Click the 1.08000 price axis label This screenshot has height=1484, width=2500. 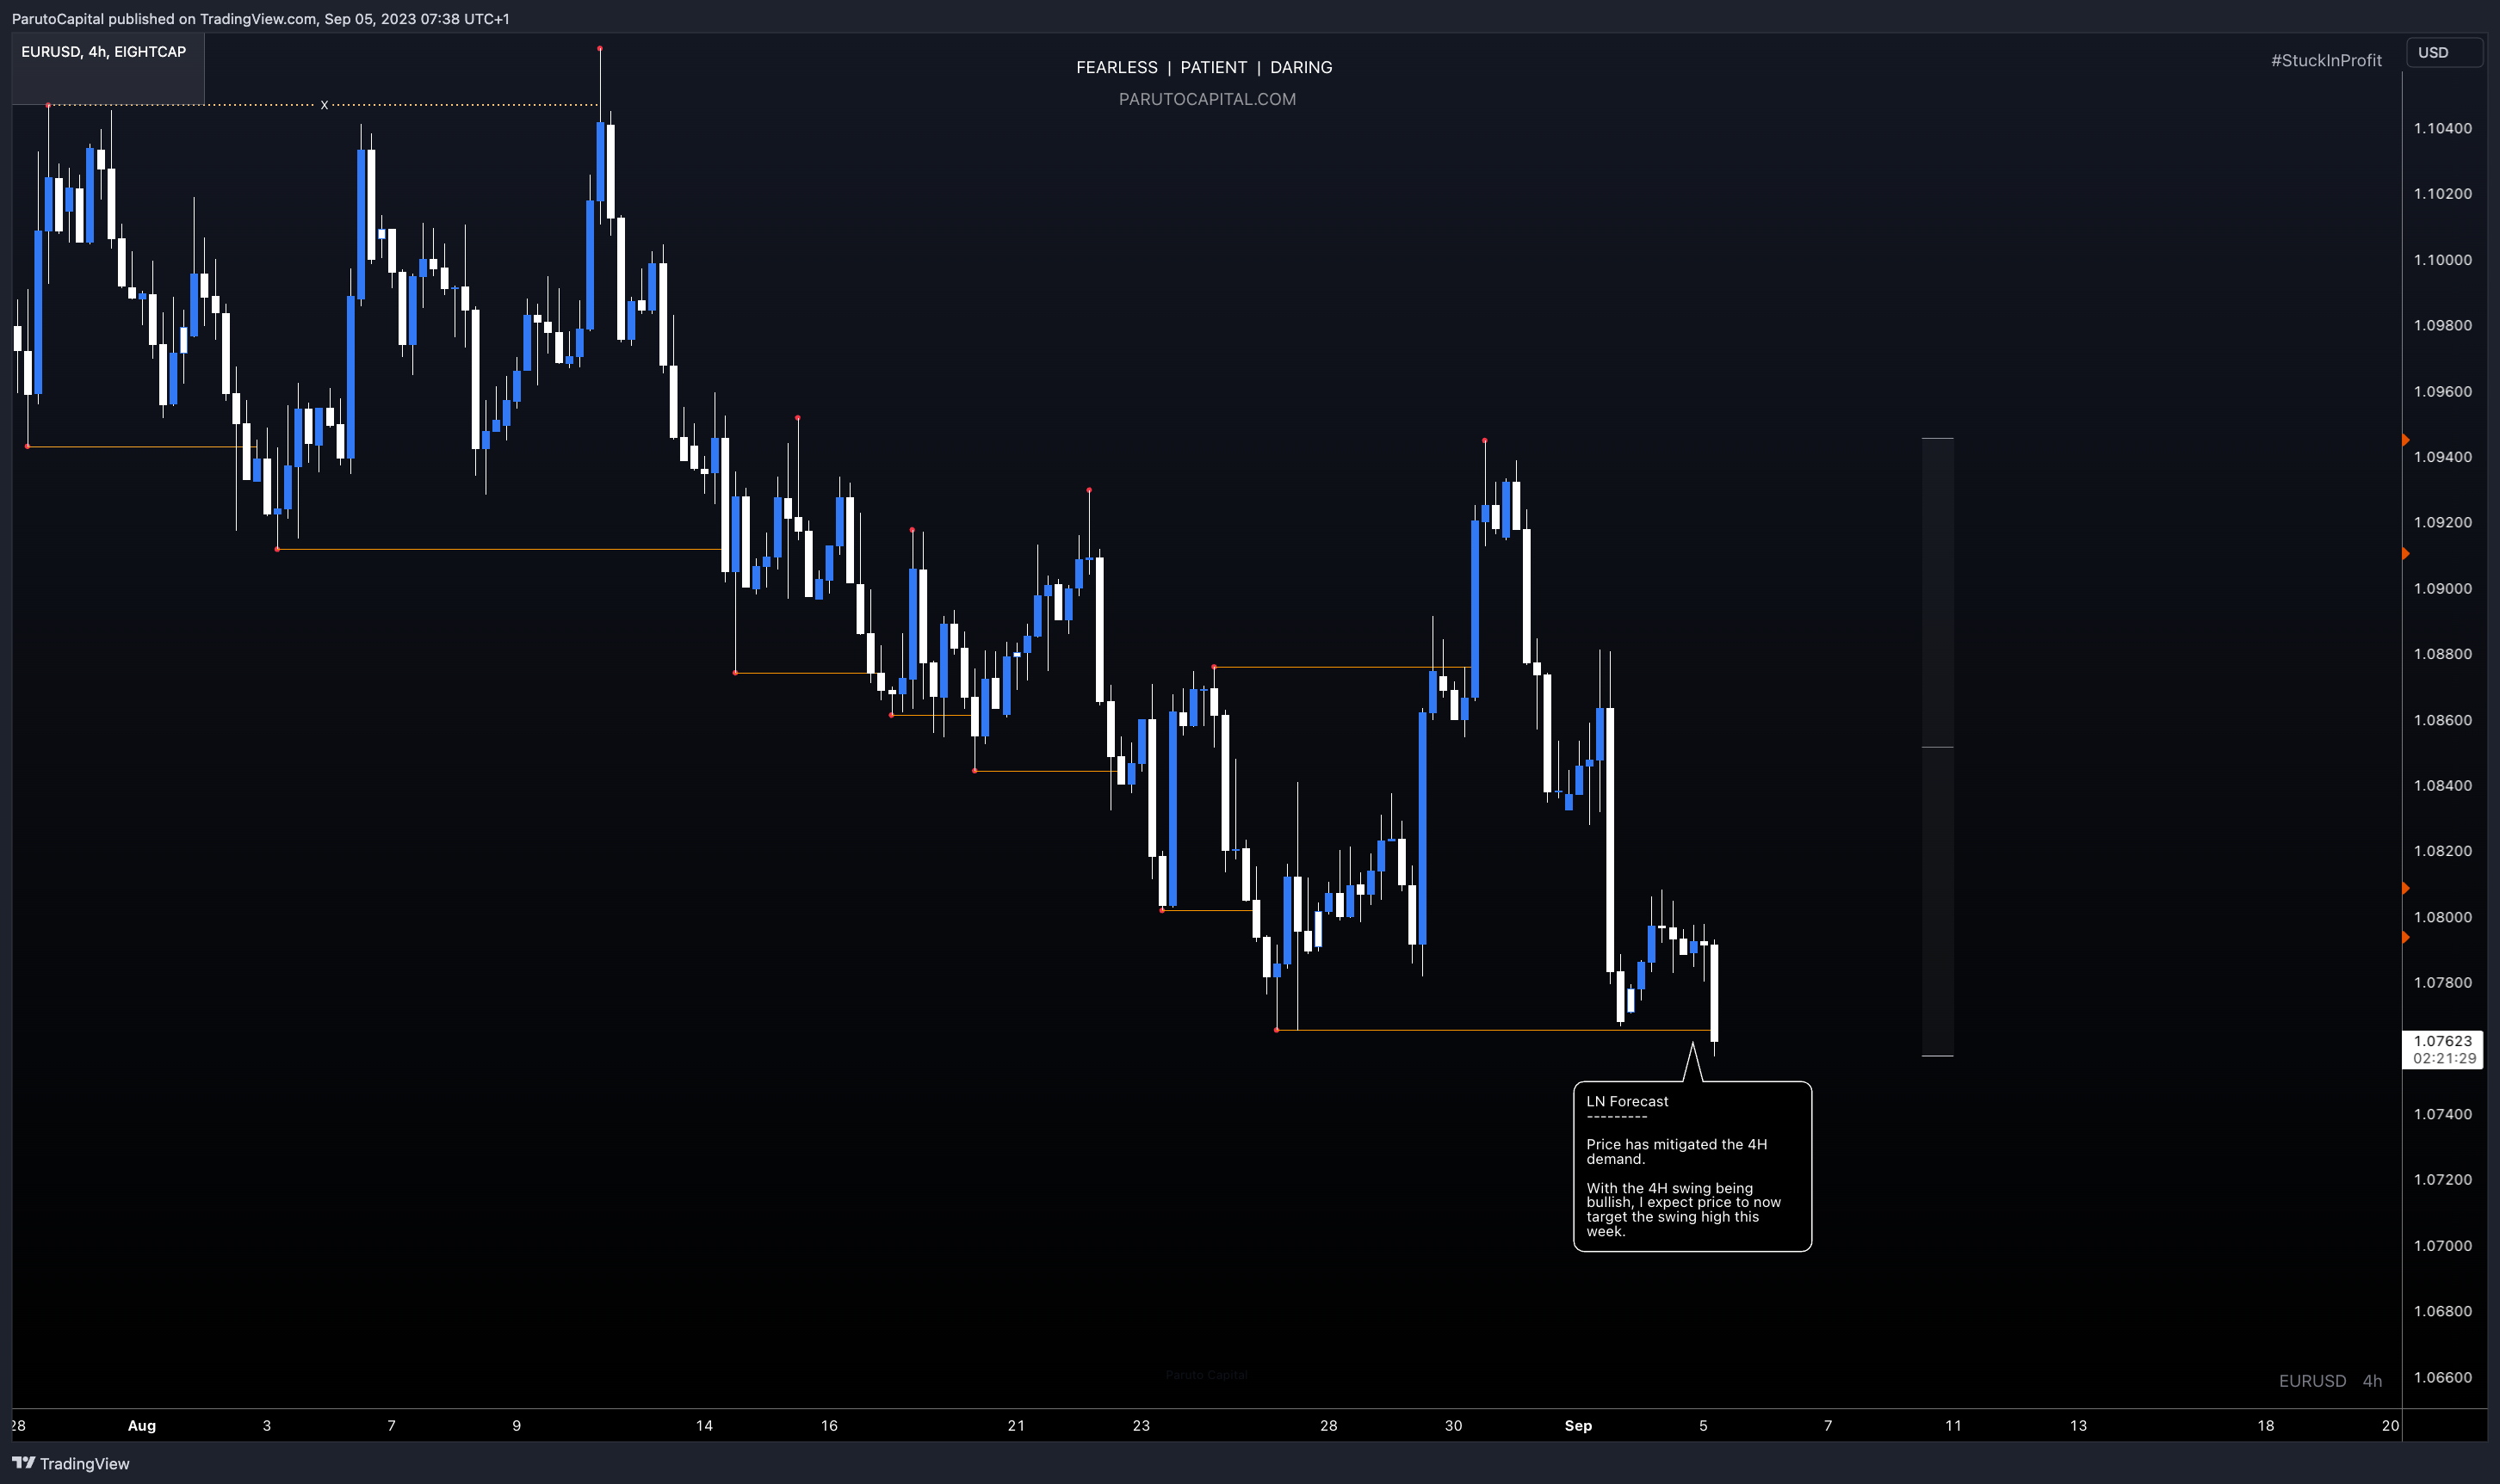point(2442,917)
